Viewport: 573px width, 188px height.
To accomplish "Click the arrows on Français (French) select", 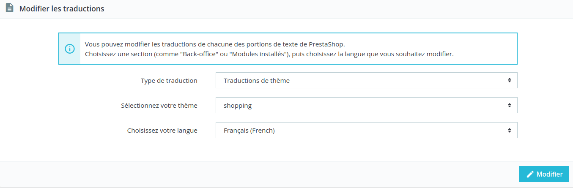I will coord(510,130).
